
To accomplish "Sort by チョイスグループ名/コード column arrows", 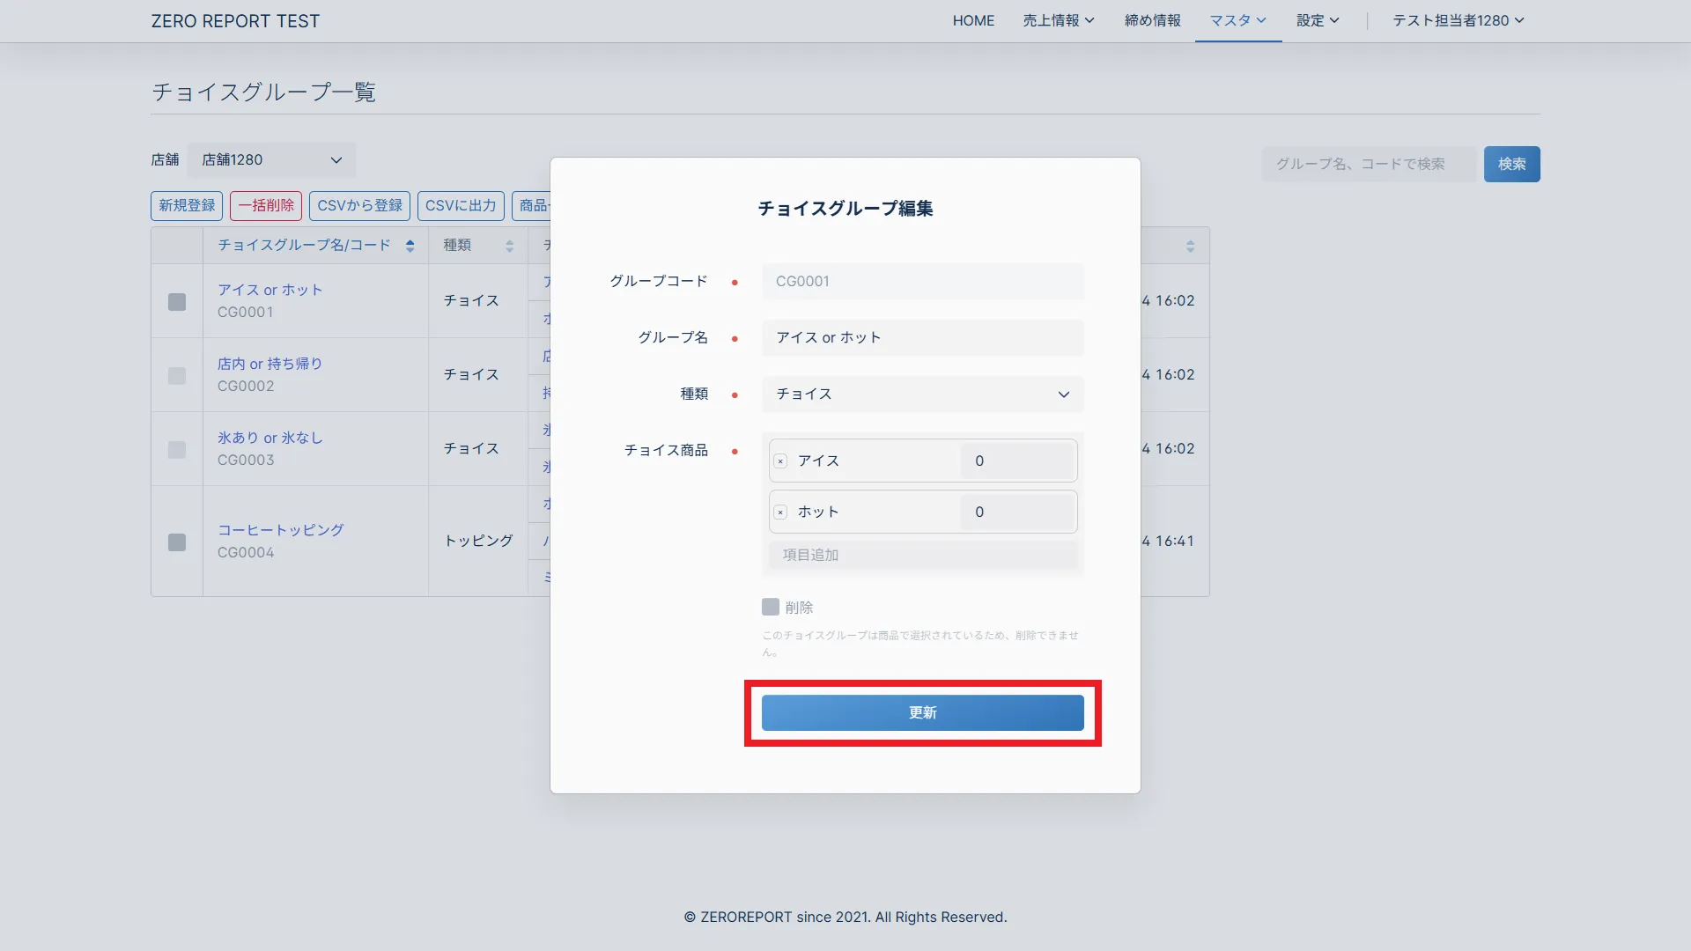I will tap(410, 246).
